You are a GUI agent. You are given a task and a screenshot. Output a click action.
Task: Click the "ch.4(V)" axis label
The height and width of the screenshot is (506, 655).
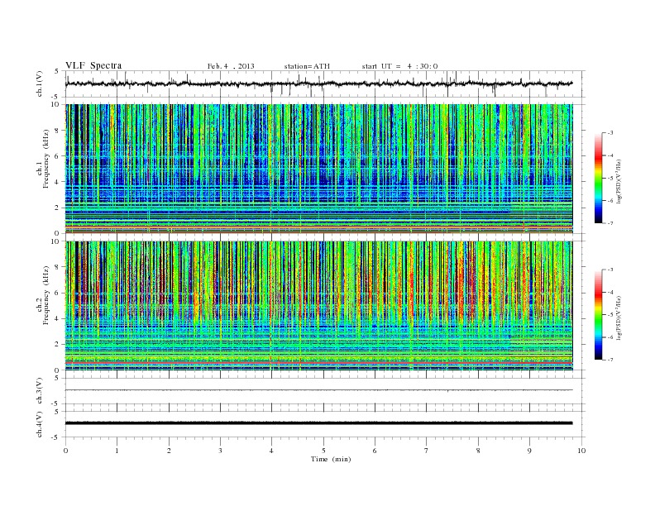[x=39, y=424]
